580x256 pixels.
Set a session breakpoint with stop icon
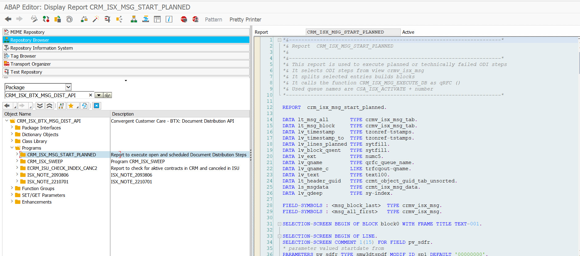(x=184, y=19)
